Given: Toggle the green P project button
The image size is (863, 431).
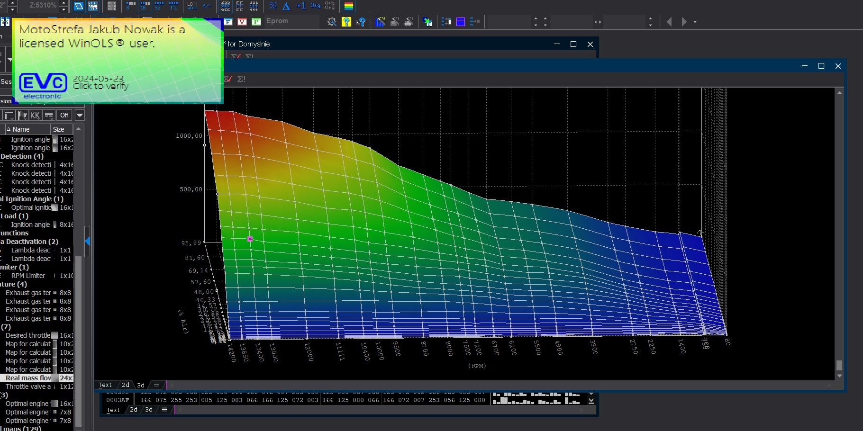Looking at the screenshot, I should point(256,21).
